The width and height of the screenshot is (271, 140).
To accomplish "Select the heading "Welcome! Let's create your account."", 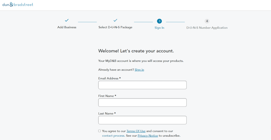I will pyautogui.click(x=136, y=51).
